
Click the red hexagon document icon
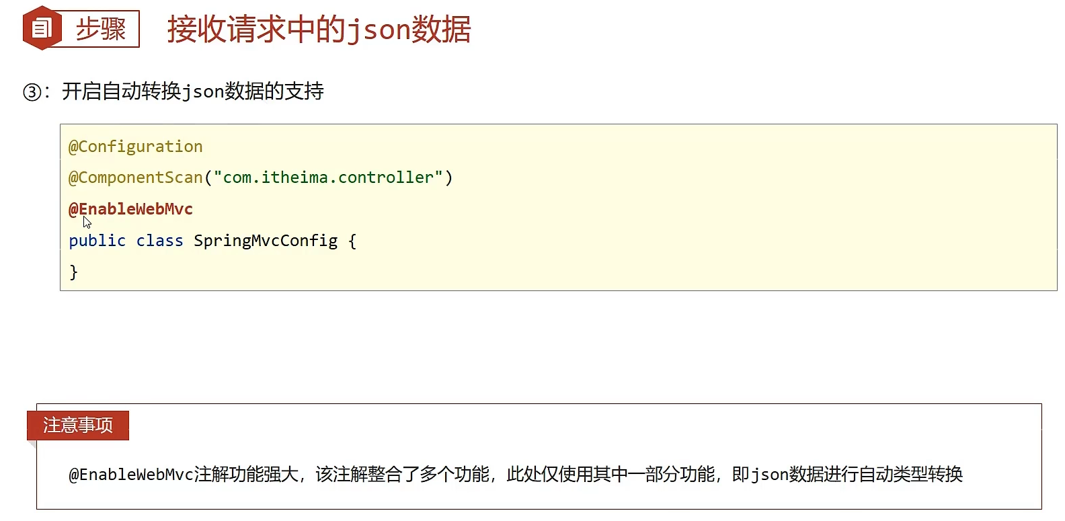click(42, 28)
